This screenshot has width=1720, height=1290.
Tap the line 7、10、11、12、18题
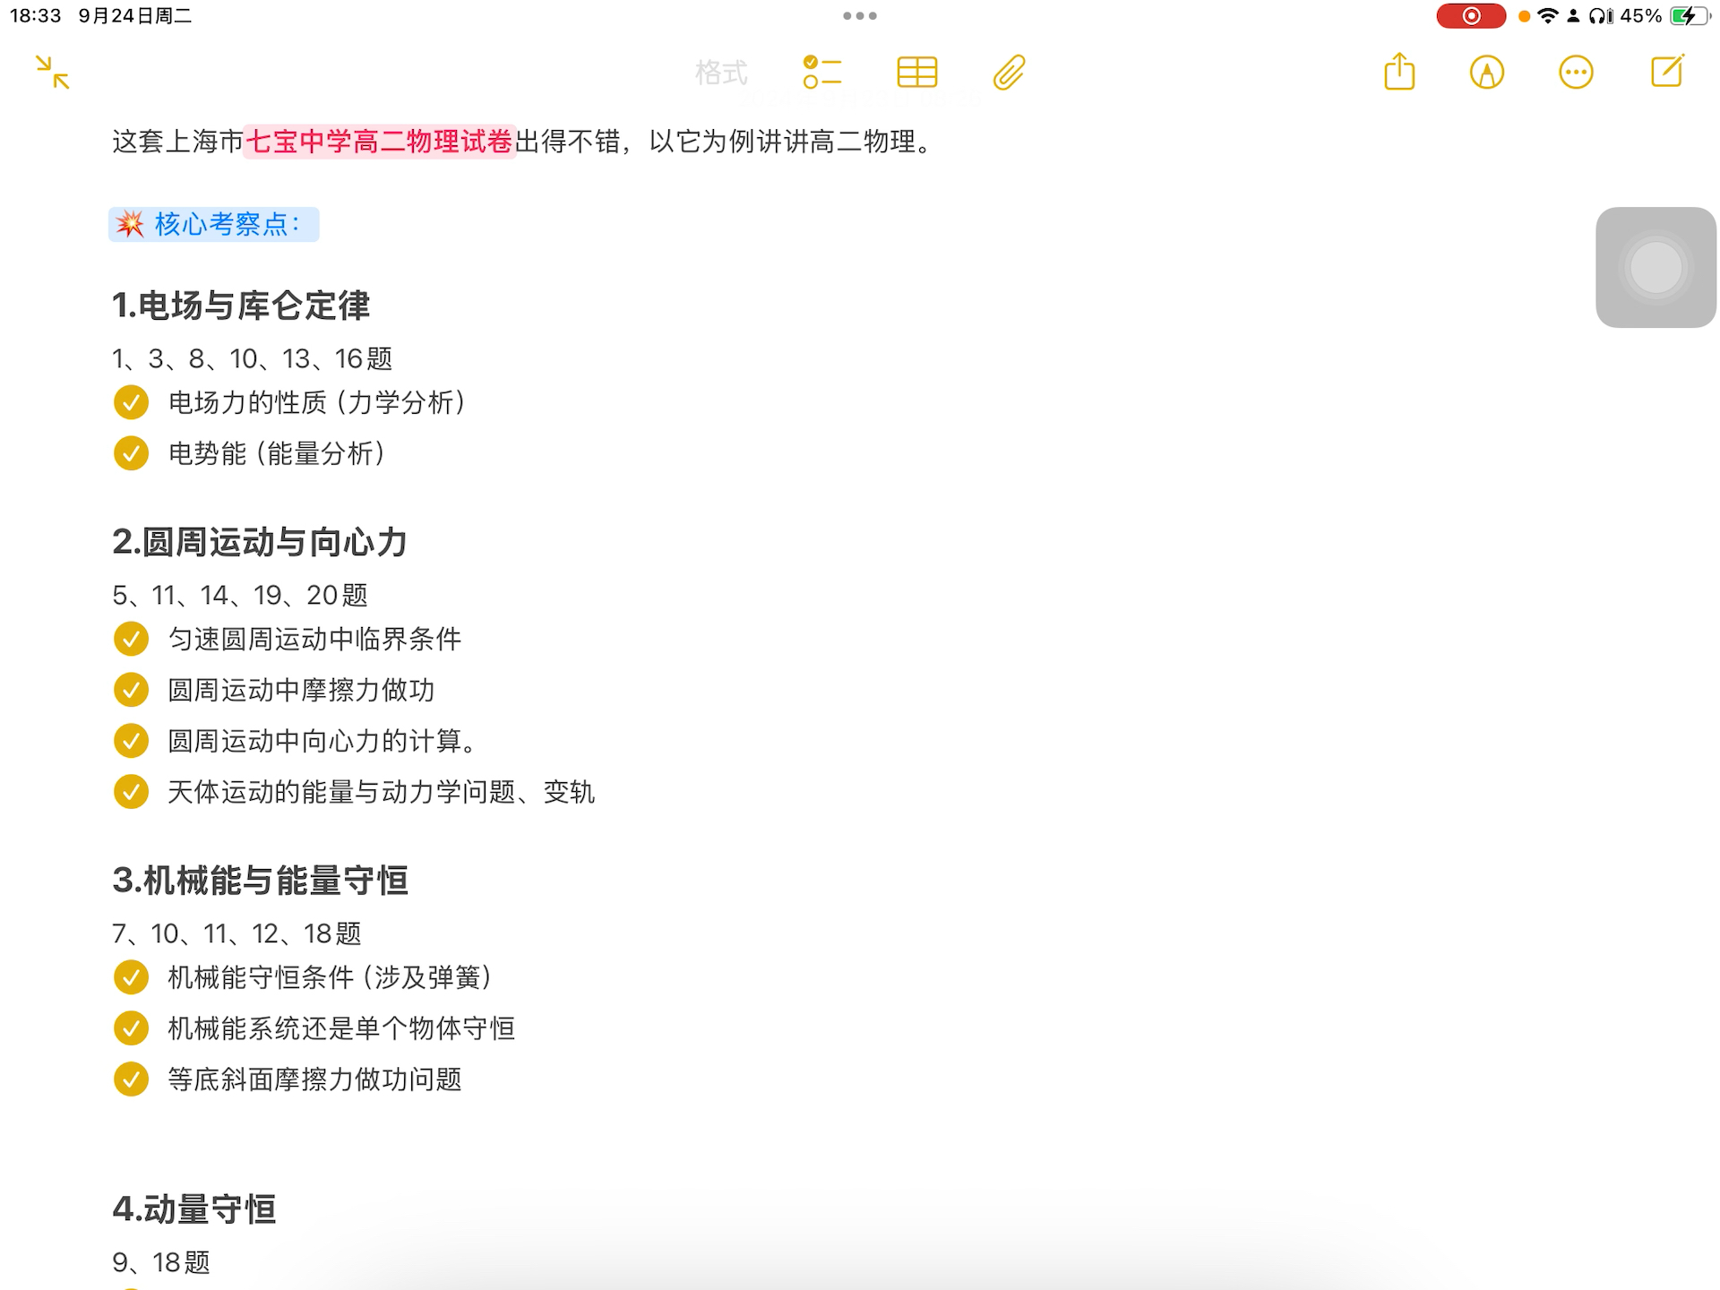236,933
